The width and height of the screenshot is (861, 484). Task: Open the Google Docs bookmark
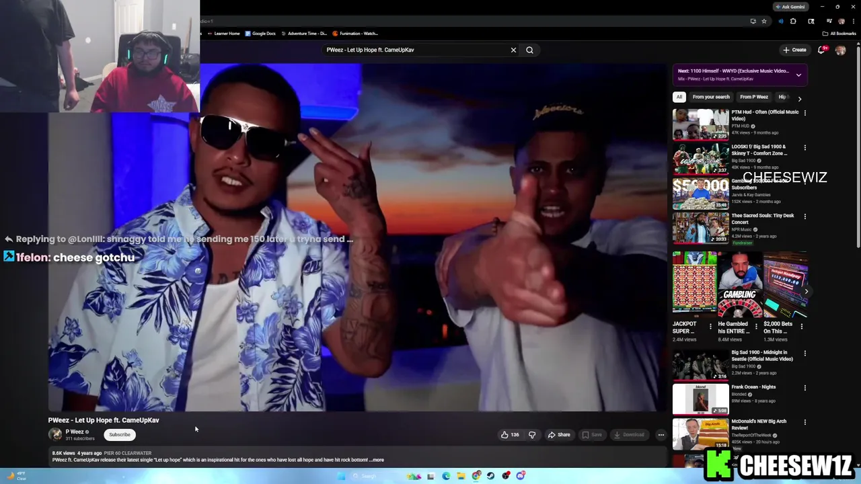tap(260, 34)
